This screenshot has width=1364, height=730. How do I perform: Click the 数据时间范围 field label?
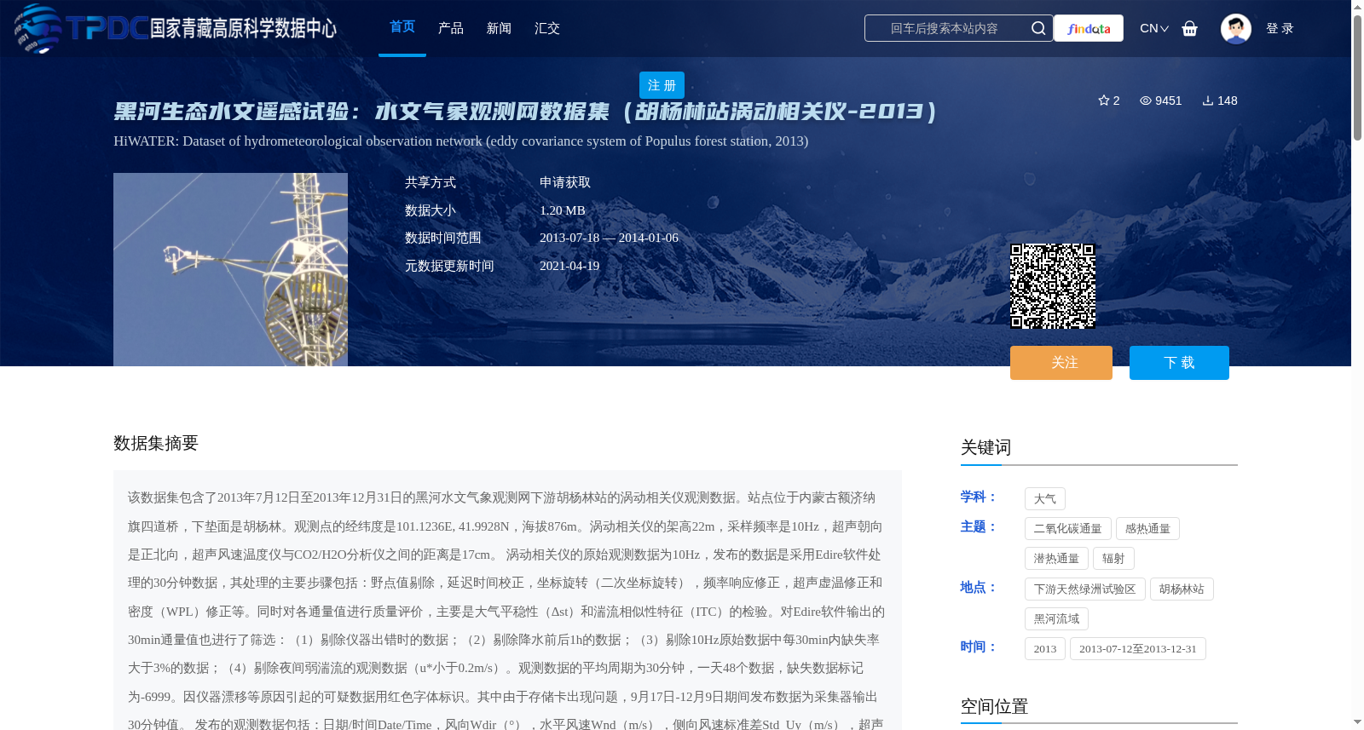[443, 238]
